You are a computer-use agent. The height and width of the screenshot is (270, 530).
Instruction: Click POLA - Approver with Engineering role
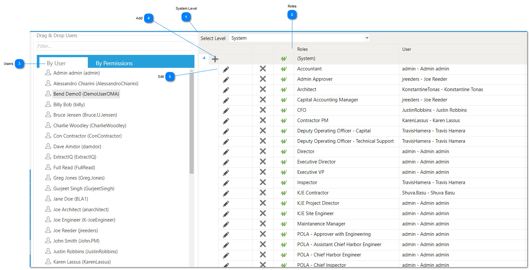pyautogui.click(x=334, y=234)
